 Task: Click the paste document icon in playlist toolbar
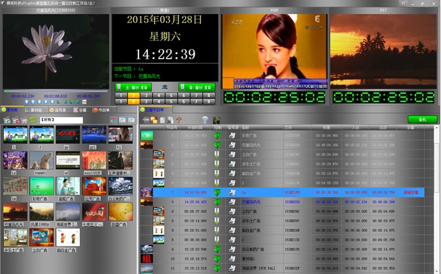click(162, 120)
